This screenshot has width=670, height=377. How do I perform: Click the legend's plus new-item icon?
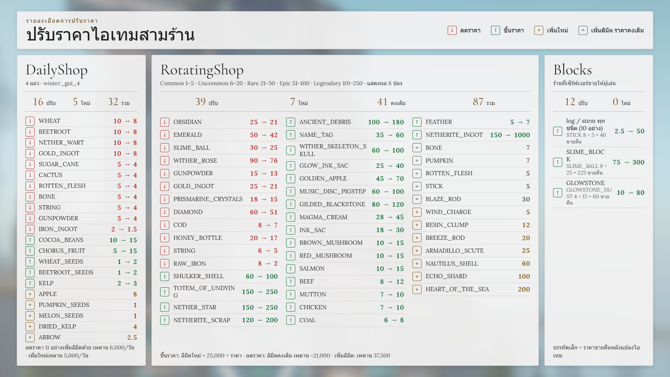tap(539, 30)
